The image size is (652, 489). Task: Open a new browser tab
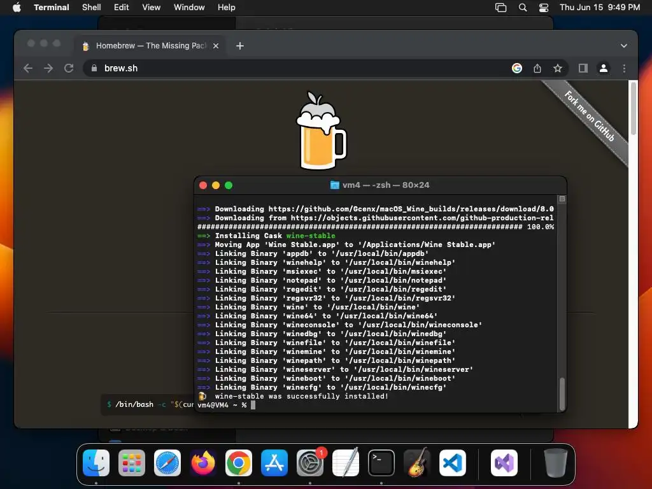(240, 46)
